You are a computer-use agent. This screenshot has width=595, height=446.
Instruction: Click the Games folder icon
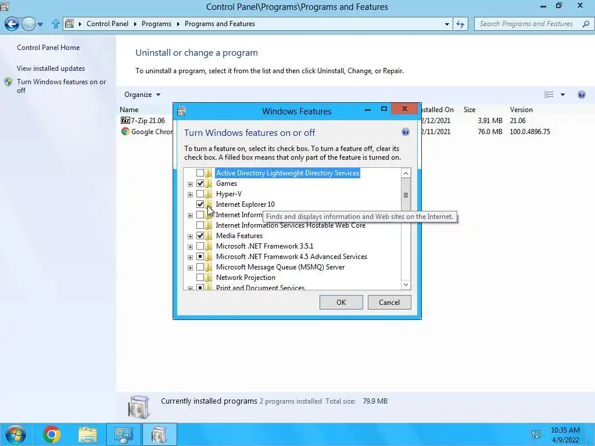tap(209, 184)
